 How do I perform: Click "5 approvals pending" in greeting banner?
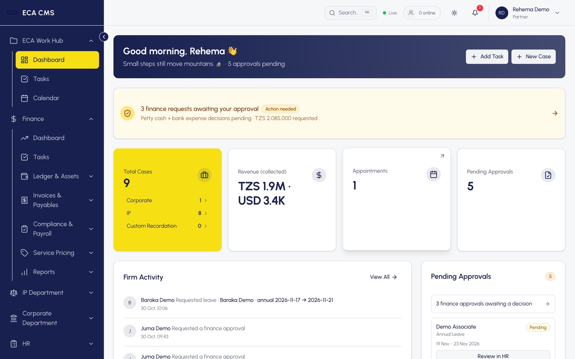click(x=256, y=64)
